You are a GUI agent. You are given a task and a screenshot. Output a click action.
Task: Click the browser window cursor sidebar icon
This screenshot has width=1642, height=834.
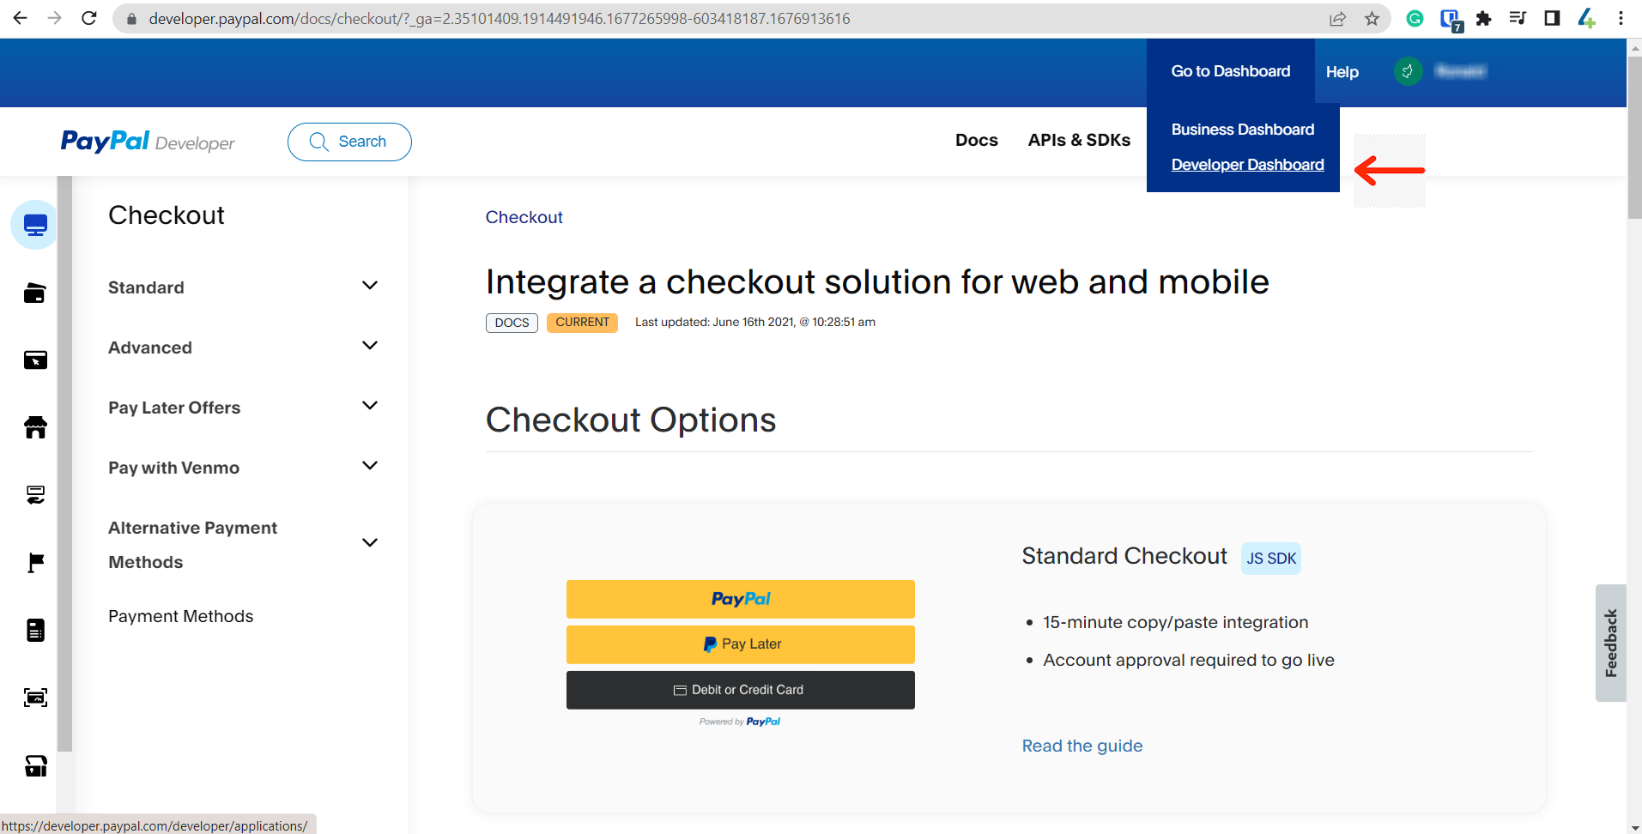click(x=35, y=360)
